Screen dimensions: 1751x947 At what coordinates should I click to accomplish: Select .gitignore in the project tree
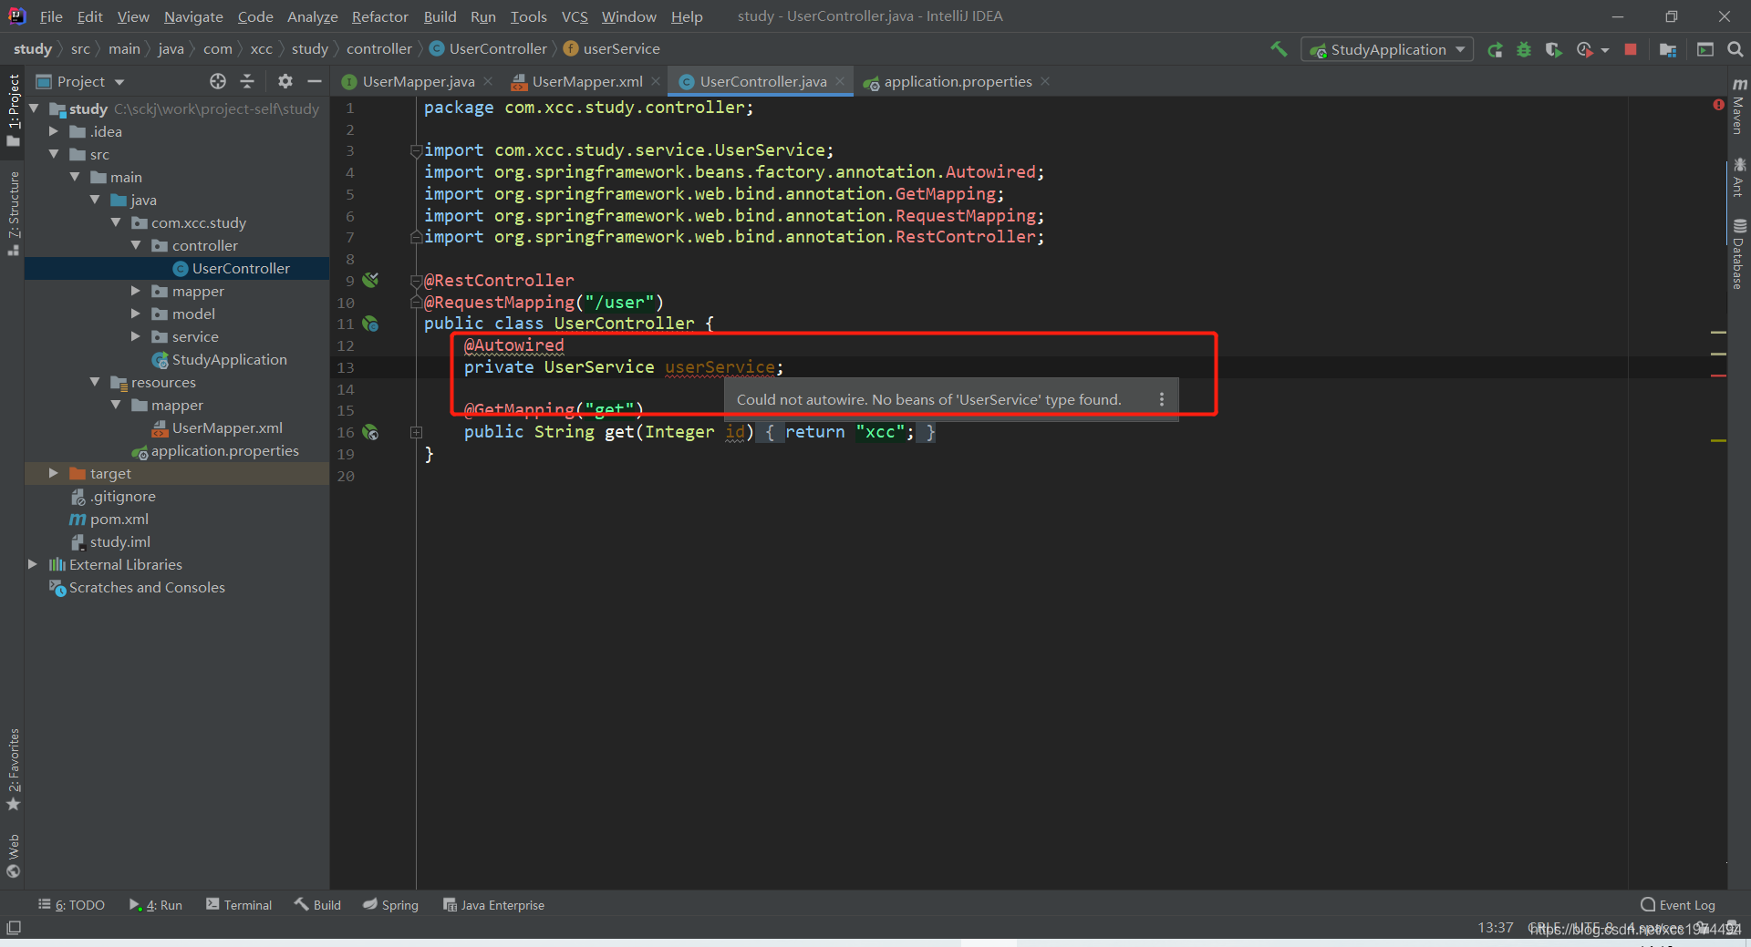click(122, 496)
